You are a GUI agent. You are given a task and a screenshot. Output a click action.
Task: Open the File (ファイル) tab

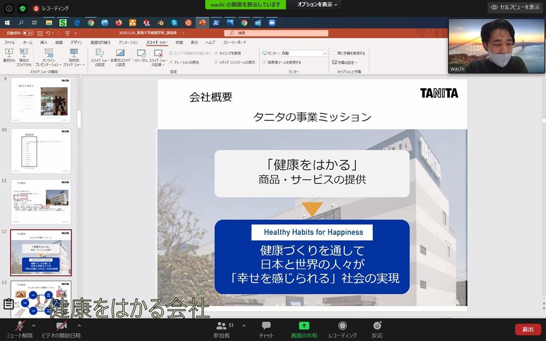click(9, 43)
